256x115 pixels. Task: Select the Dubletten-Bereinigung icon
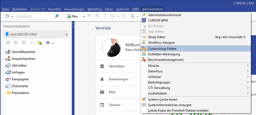(x=144, y=54)
